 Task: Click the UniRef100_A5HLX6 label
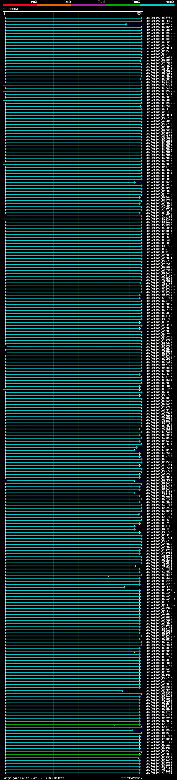pyautogui.click(x=158, y=587)
